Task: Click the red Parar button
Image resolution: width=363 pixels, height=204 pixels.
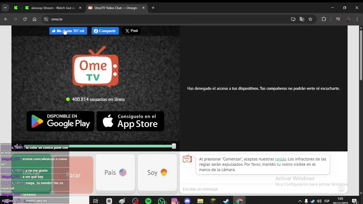Action: 73,175
